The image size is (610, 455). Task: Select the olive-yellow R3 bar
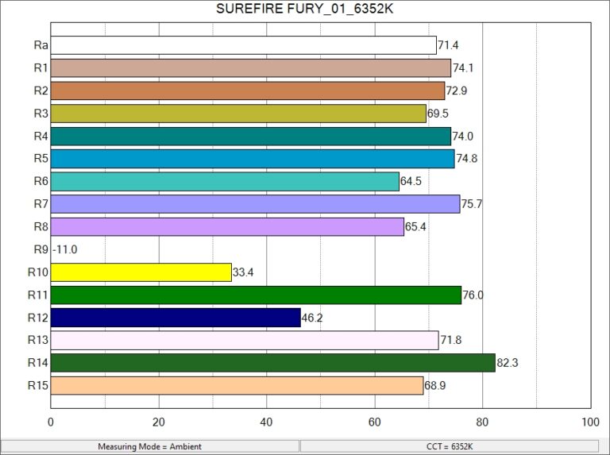238,114
